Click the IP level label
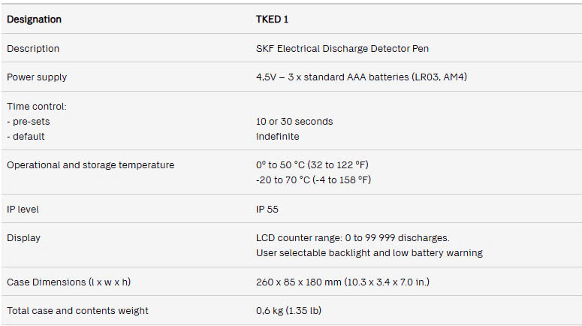The height and width of the screenshot is (326, 582). [x=23, y=209]
